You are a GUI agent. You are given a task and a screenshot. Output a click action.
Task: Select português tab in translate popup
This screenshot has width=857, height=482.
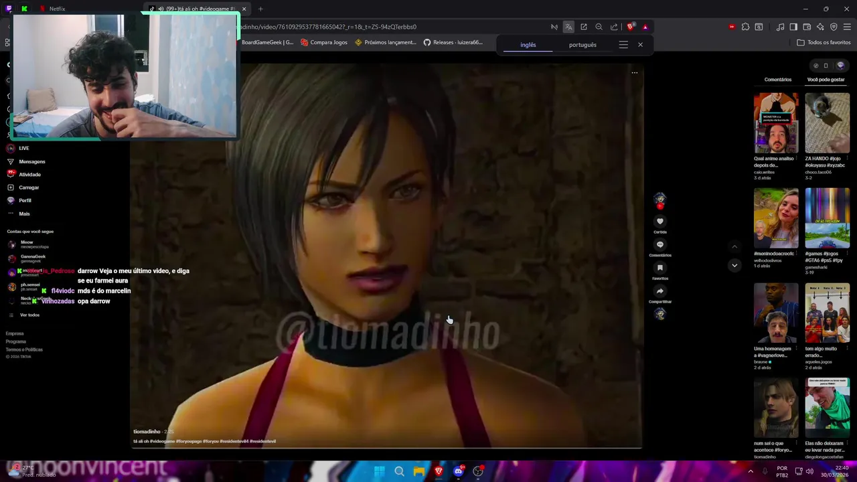[582, 45]
